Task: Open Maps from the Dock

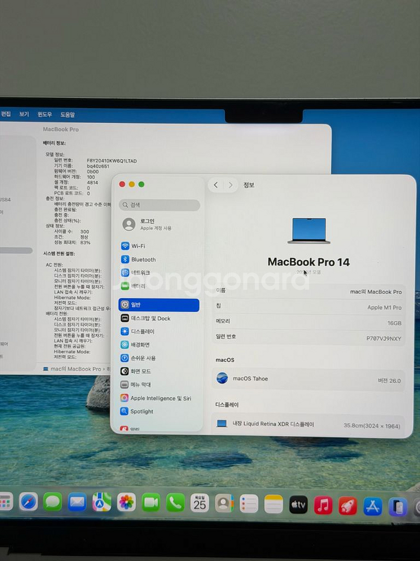Action: 102,502
